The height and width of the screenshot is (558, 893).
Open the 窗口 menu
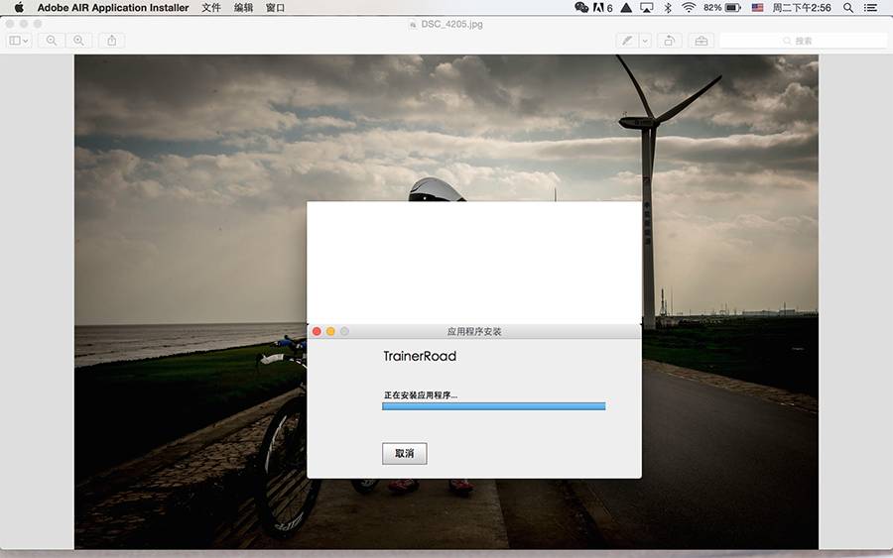pyautogui.click(x=275, y=7)
